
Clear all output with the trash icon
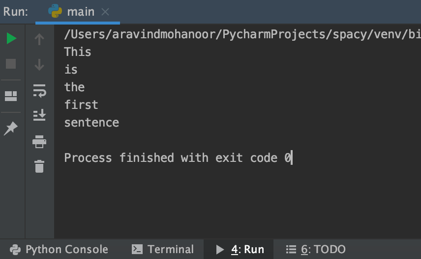(x=39, y=166)
